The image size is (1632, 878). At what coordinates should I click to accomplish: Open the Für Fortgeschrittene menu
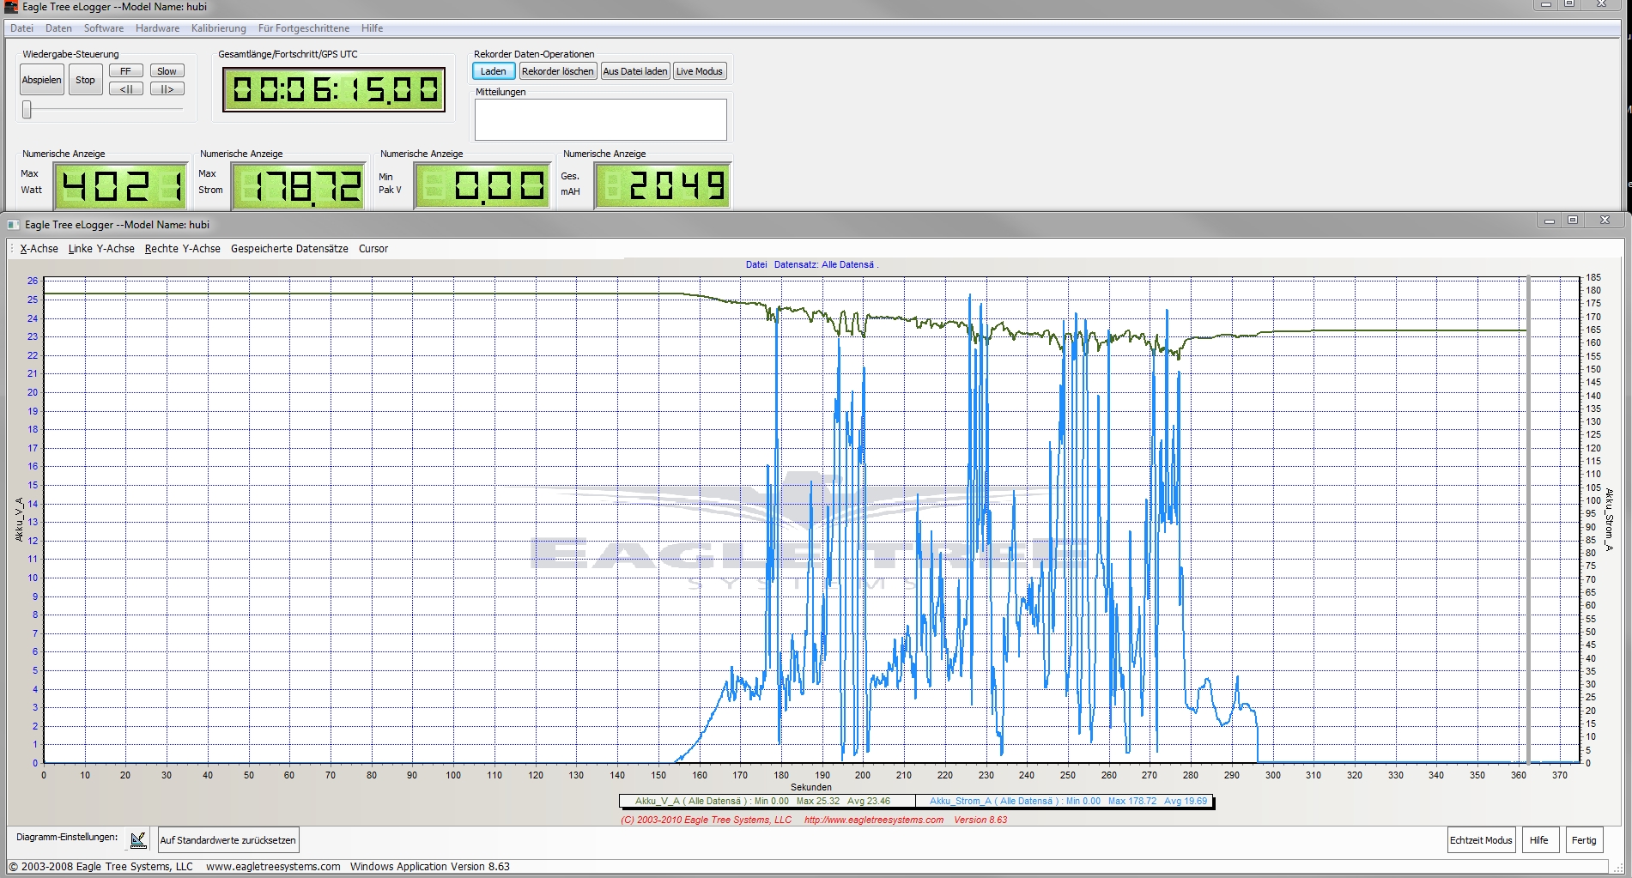pyautogui.click(x=303, y=28)
